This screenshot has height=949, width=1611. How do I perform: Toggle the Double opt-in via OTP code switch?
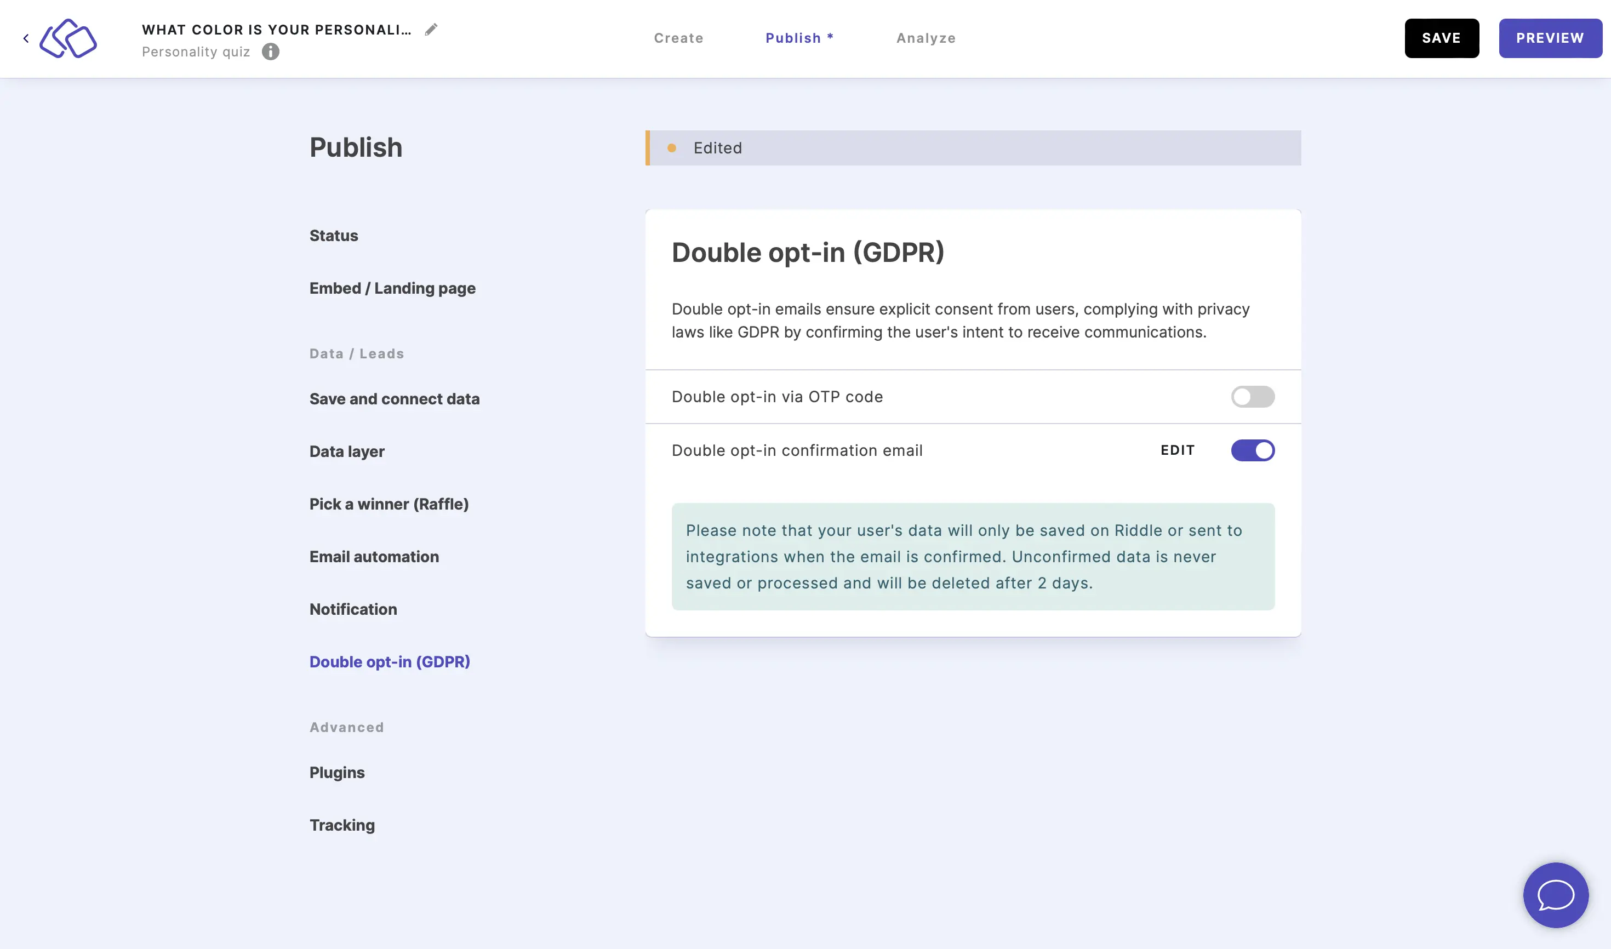(x=1253, y=397)
